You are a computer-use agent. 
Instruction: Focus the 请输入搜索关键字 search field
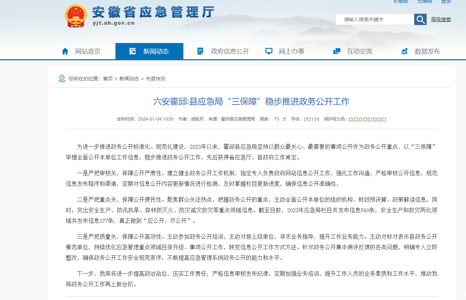point(374,19)
